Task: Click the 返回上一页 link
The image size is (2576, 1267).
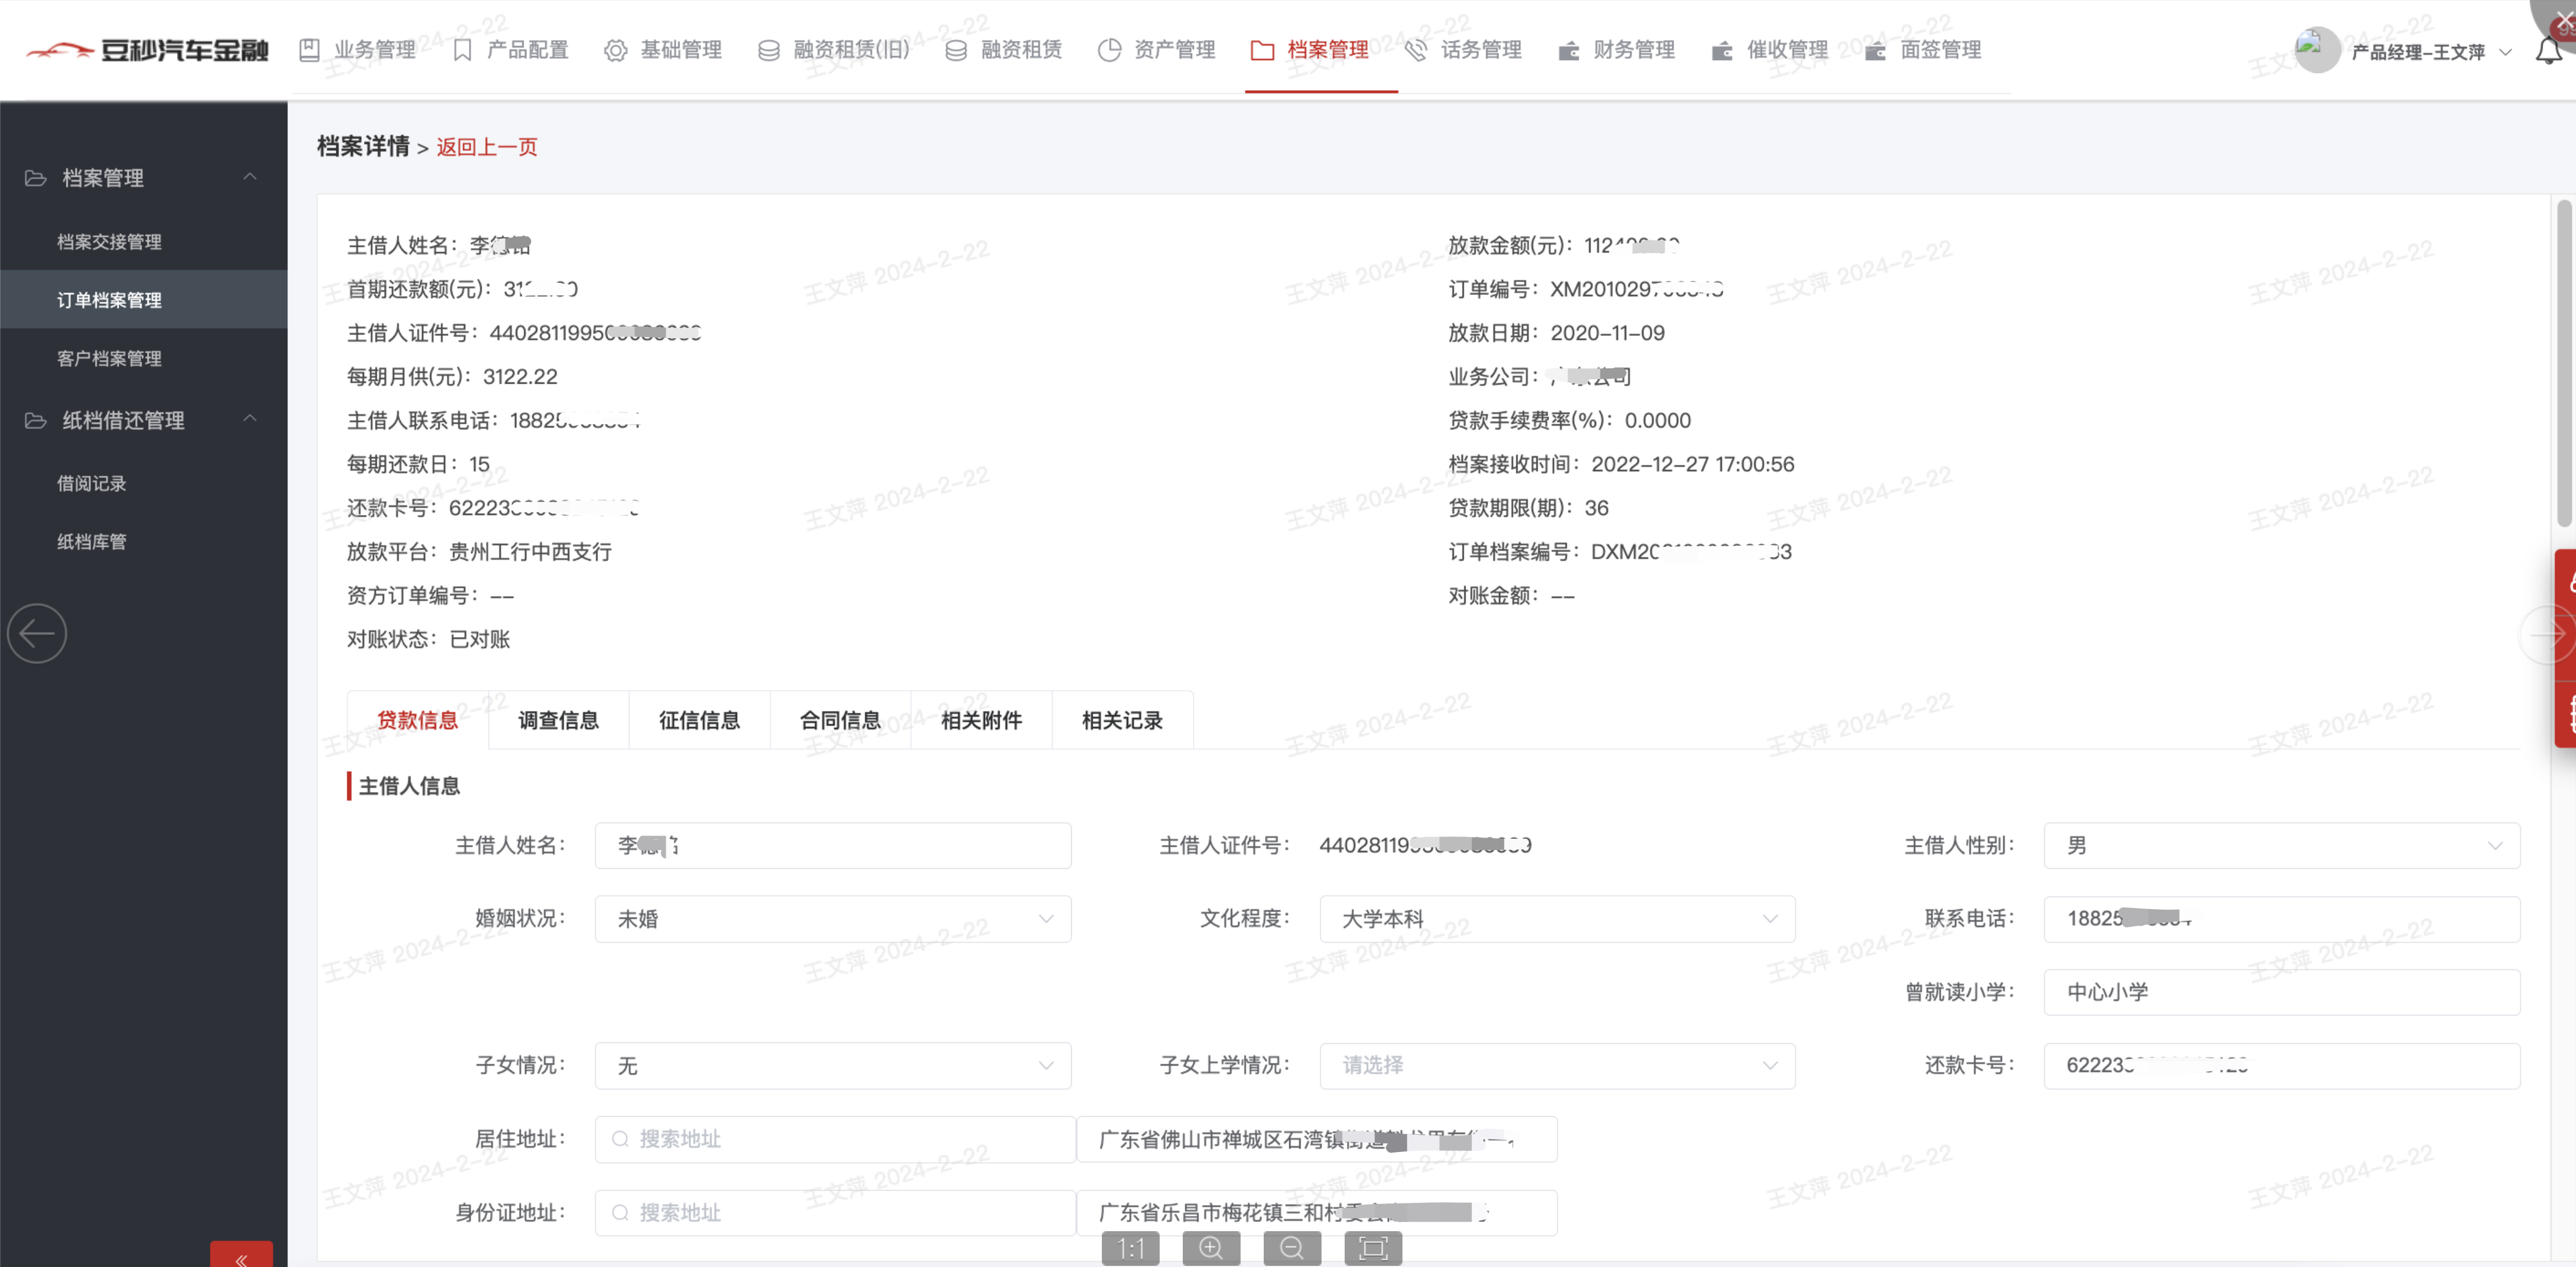Action: pyautogui.click(x=487, y=147)
